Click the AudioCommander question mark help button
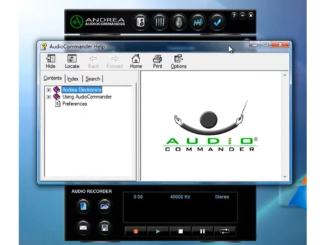This screenshot has height=245, width=326. [234, 16]
